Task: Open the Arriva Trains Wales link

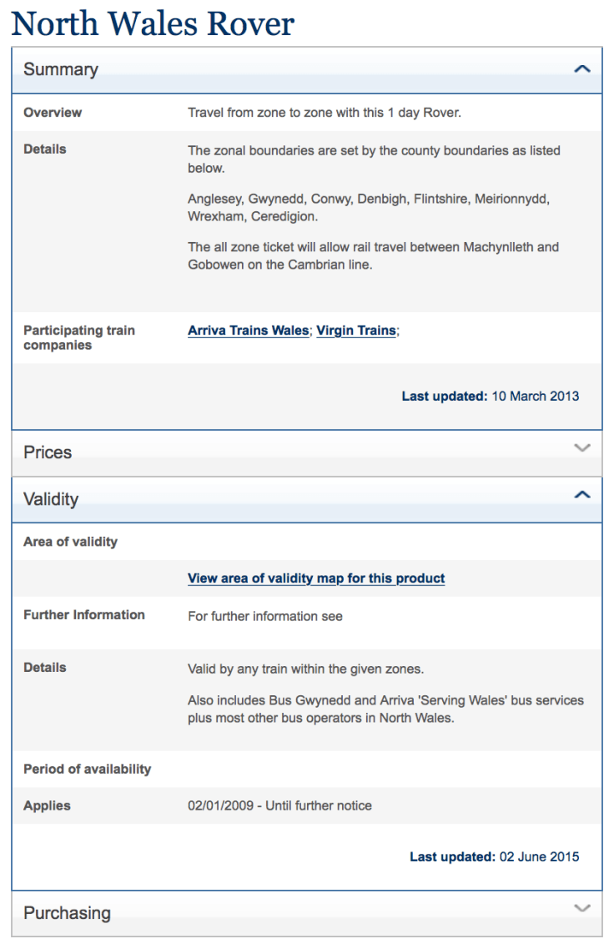Action: coord(248,331)
